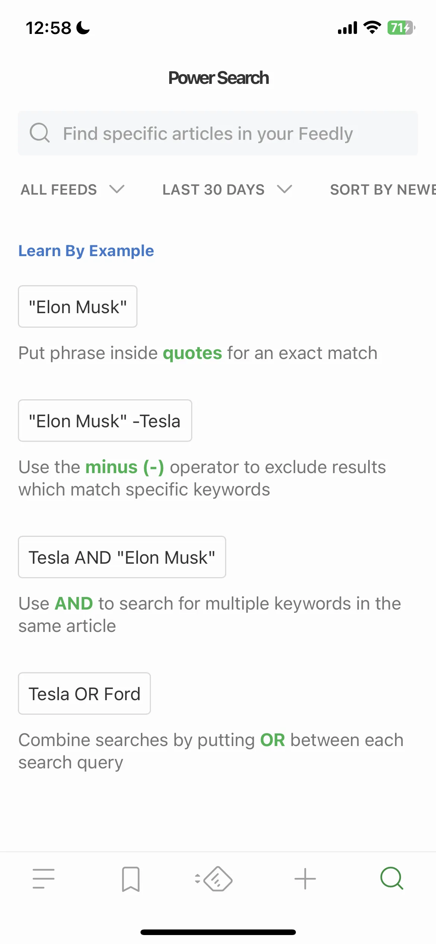Tap the battery indicator in status bar
The height and width of the screenshot is (944, 436).
[401, 28]
